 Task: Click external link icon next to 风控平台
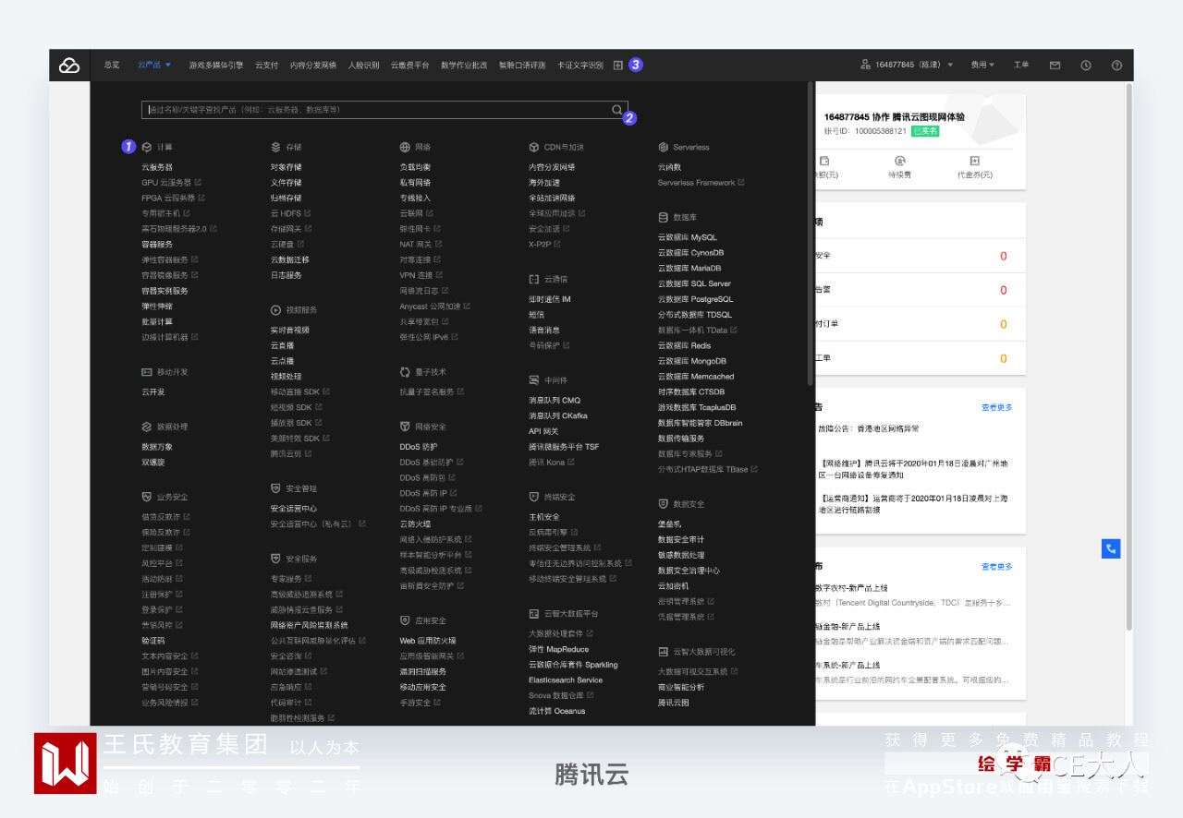tap(179, 563)
